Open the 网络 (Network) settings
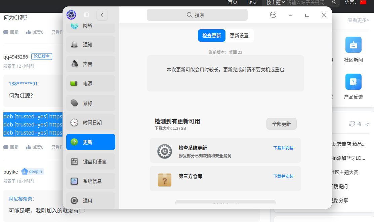374x222 pixels. (x=91, y=27)
